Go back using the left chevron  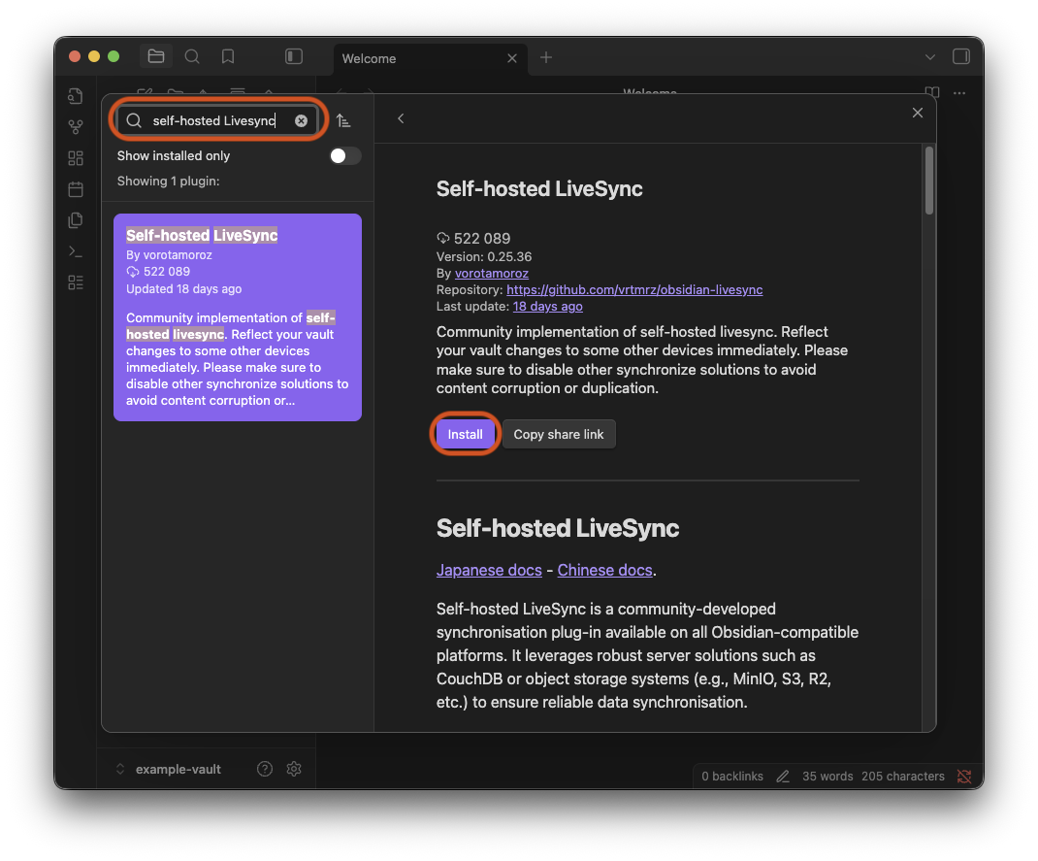coord(401,118)
